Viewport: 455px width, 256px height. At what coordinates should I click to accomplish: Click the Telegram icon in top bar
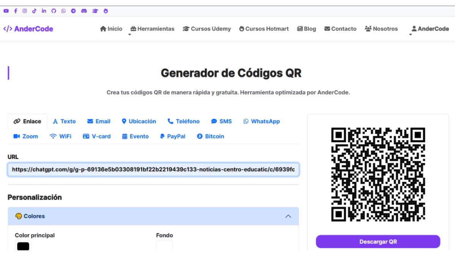pos(73,11)
